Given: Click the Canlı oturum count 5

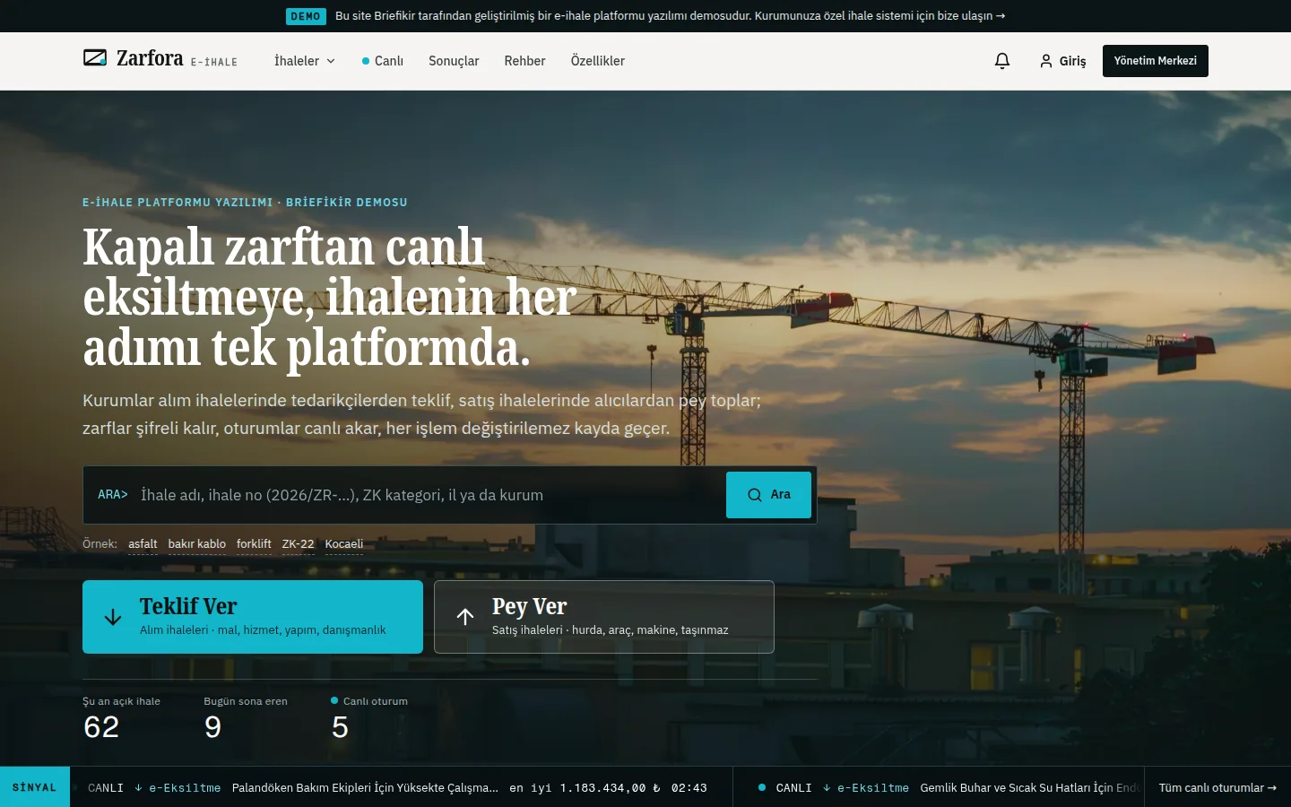Looking at the screenshot, I should click(x=340, y=727).
